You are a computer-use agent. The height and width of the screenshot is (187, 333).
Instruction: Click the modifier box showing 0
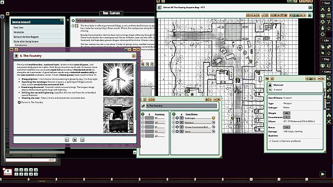[8, 172]
